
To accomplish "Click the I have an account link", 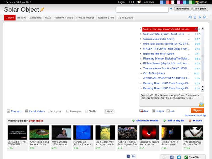I will pos(195,115).
